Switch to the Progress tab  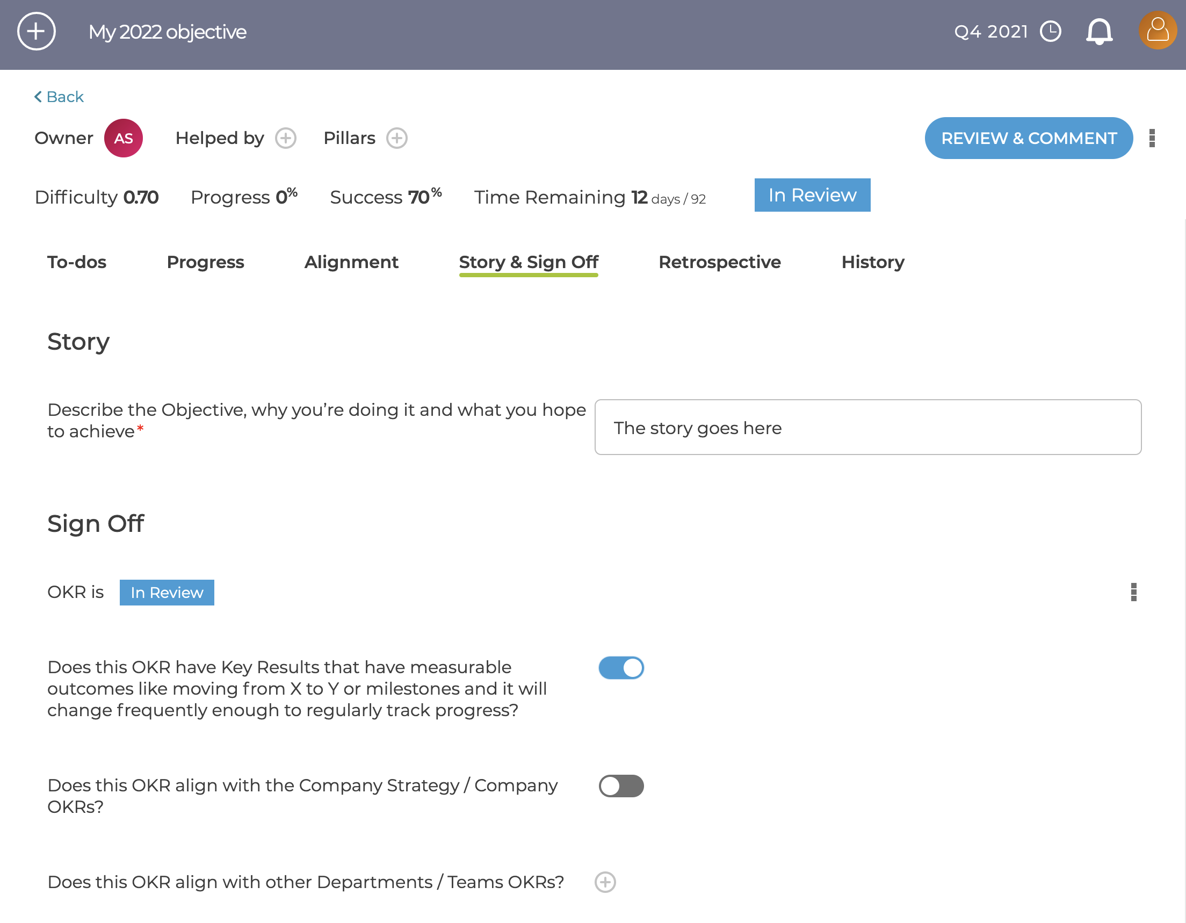pyautogui.click(x=205, y=262)
